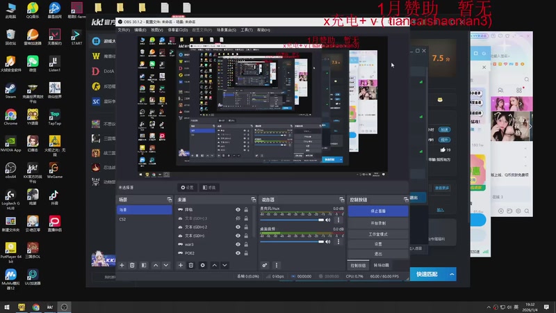Switch to 转场动画 tab
Viewport: 556px width, 313px height.
click(x=381, y=266)
